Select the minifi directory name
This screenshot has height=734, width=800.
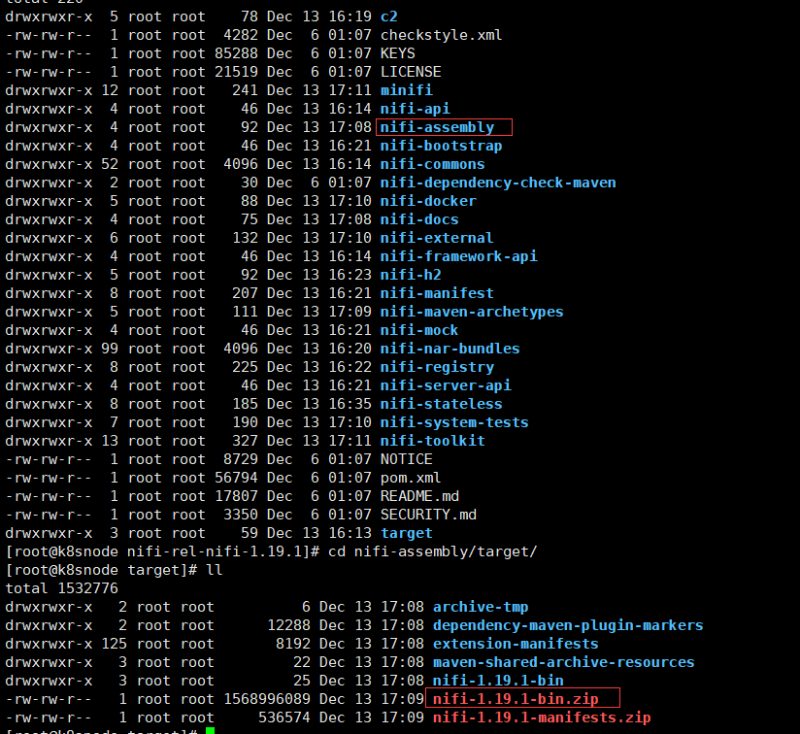[407, 90]
